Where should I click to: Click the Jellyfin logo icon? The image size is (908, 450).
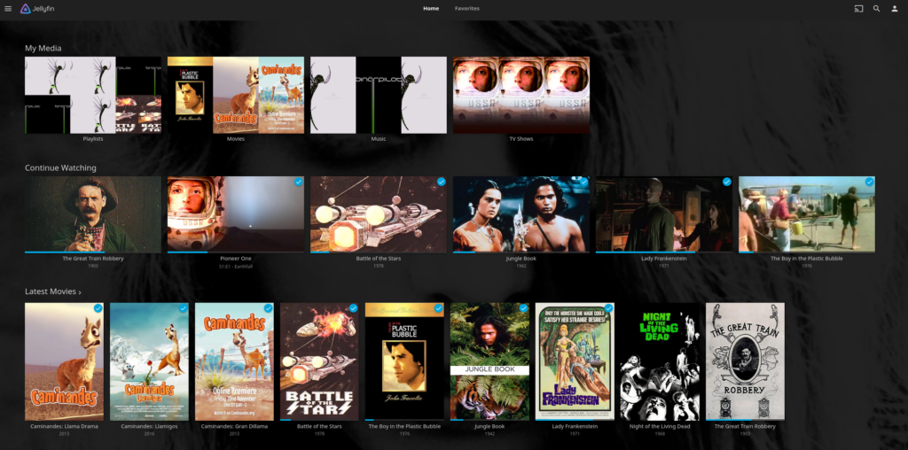click(26, 8)
